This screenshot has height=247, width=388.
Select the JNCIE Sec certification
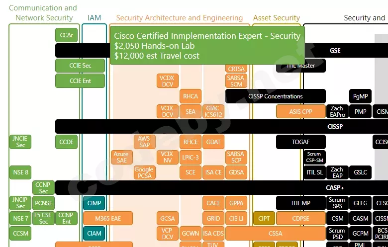point(20,142)
